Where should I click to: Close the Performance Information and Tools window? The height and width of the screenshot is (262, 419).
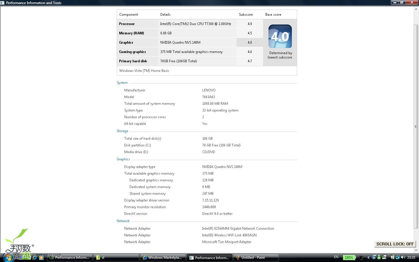pyautogui.click(x=412, y=2)
